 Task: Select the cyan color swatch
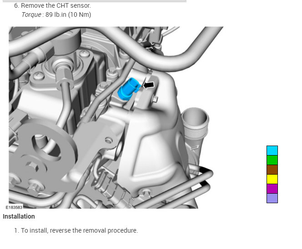272,151
